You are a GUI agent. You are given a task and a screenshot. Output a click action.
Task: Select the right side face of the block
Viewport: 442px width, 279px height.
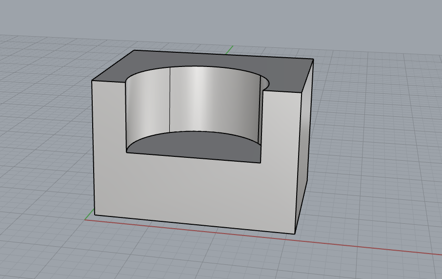pos(305,147)
